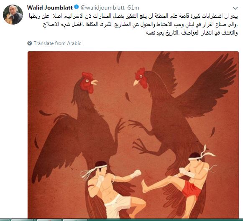
Task: Click the last line of Arabic tweet text
Action: pyautogui.click(x=192, y=33)
